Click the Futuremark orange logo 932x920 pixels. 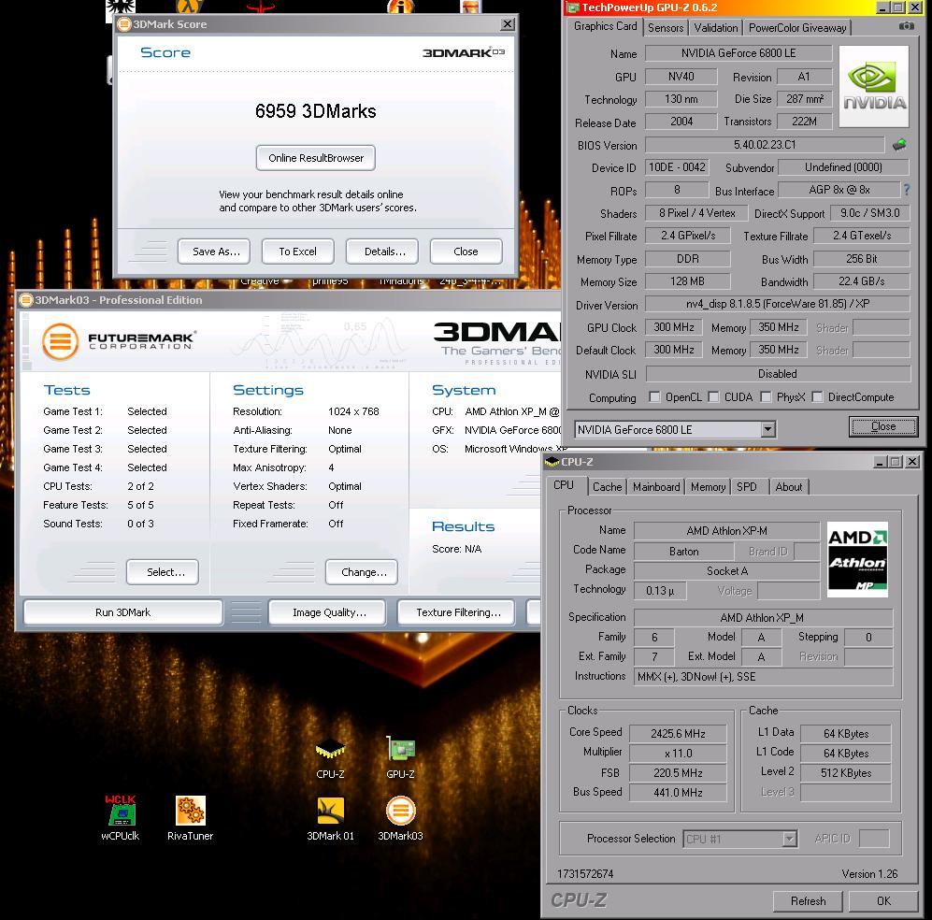pyautogui.click(x=60, y=342)
